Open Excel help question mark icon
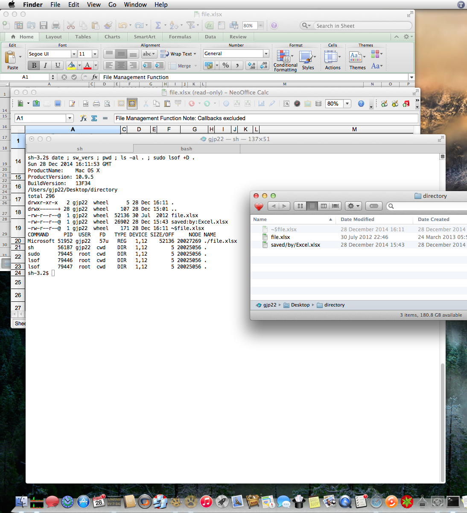The image size is (467, 513). [x=274, y=26]
